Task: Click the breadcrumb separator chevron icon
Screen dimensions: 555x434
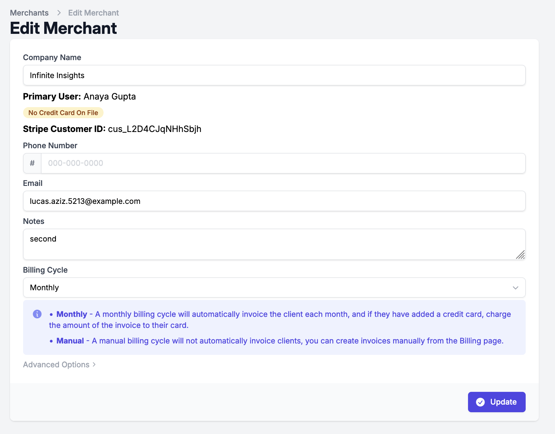Action: pyautogui.click(x=59, y=13)
